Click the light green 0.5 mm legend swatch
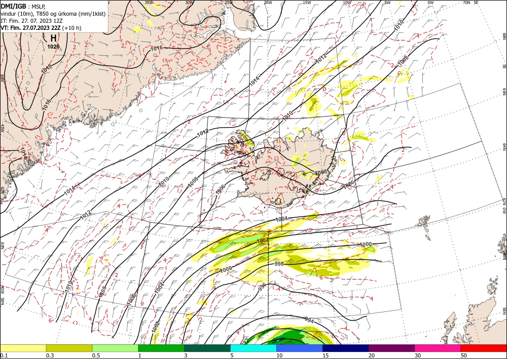The height and width of the screenshot is (359, 507). pyautogui.click(x=115, y=348)
